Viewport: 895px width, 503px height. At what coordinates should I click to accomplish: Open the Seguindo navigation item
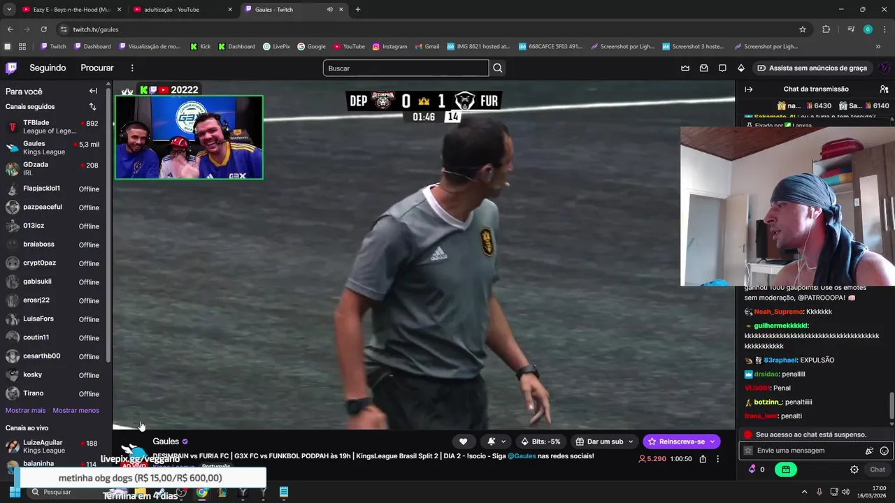point(48,68)
